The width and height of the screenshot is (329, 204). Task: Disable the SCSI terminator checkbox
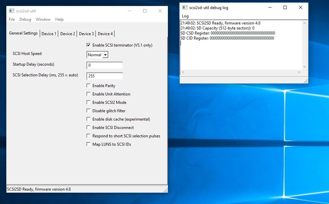[x=88, y=45]
